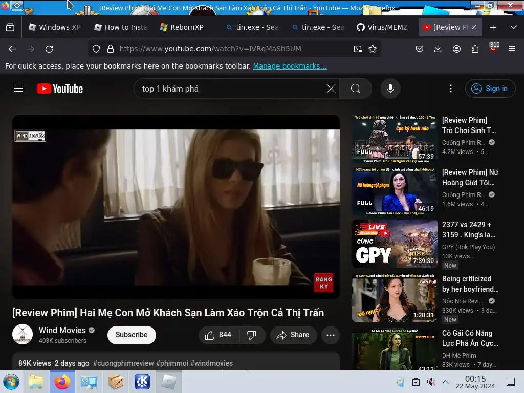Open the 2377 vs 2429 video title
524x393 pixels.
pyautogui.click(x=469, y=230)
